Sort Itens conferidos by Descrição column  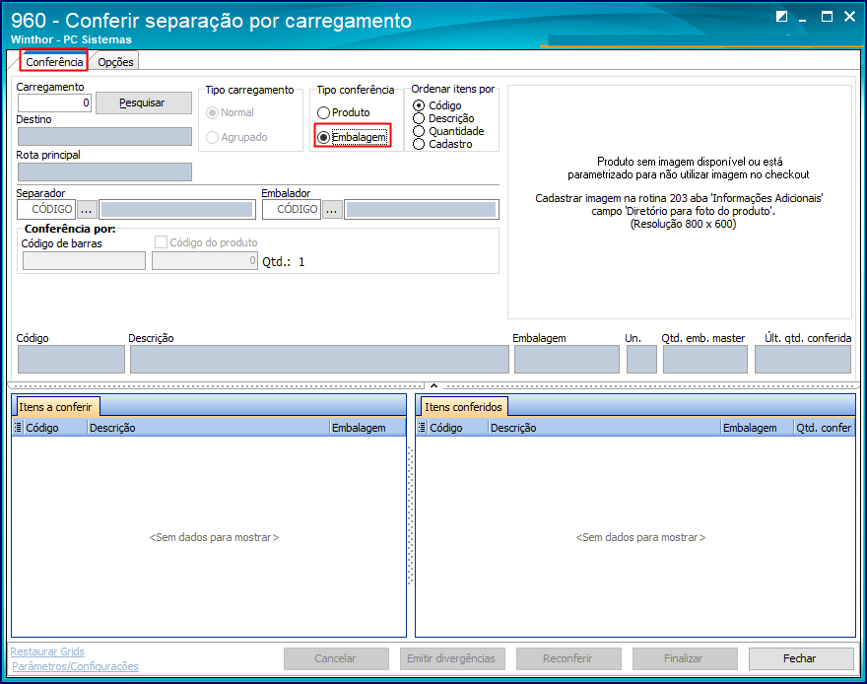(605, 428)
